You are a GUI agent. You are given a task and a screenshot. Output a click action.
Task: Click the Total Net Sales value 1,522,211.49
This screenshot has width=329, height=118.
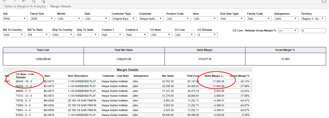[124, 59]
